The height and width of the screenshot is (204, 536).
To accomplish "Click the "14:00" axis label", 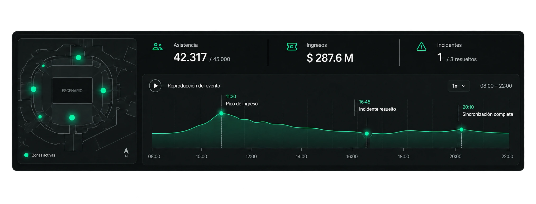I will (301, 156).
